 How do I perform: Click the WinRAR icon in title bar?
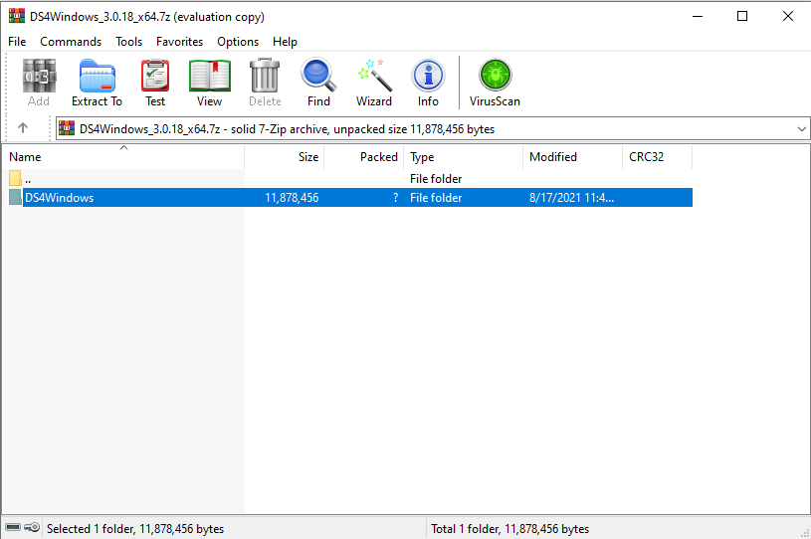click(x=17, y=16)
